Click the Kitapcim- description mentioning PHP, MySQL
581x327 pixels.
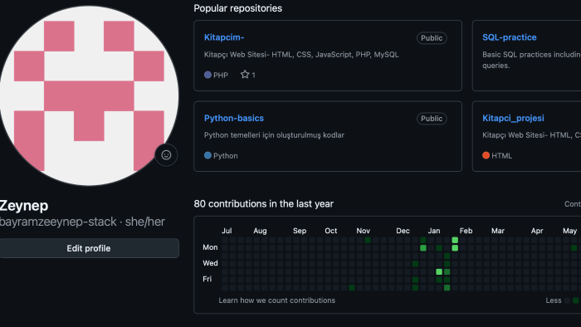point(301,55)
